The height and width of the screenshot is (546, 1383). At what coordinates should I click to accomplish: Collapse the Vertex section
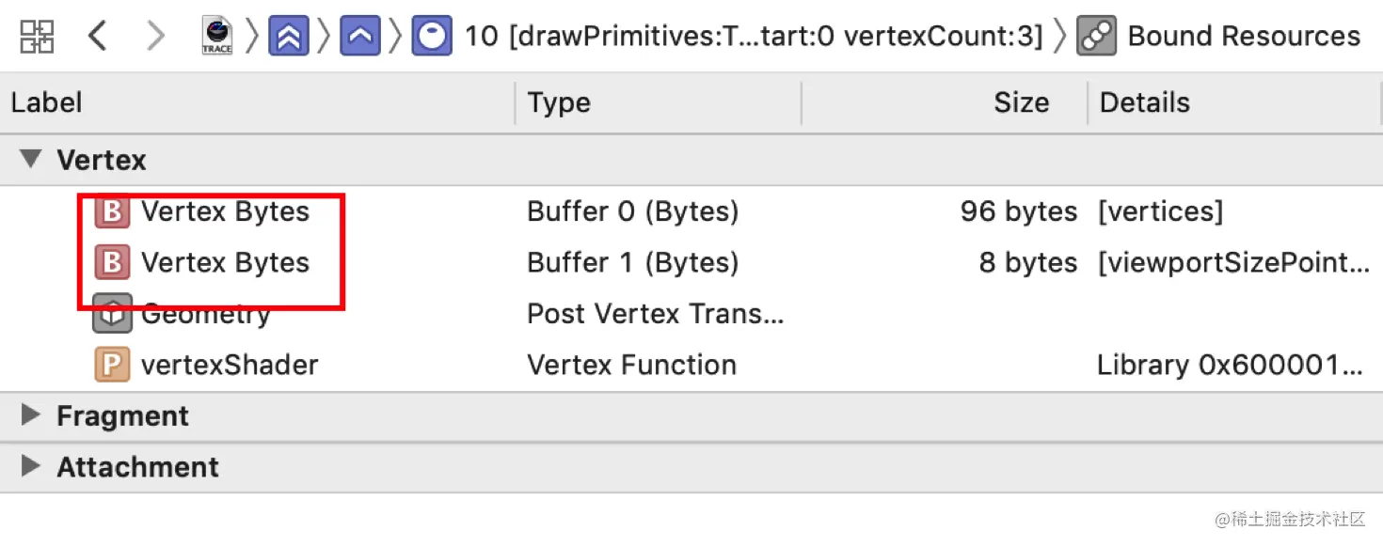click(32, 159)
